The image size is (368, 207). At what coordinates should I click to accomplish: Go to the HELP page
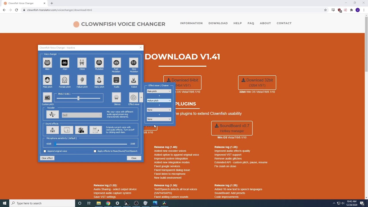point(237,23)
